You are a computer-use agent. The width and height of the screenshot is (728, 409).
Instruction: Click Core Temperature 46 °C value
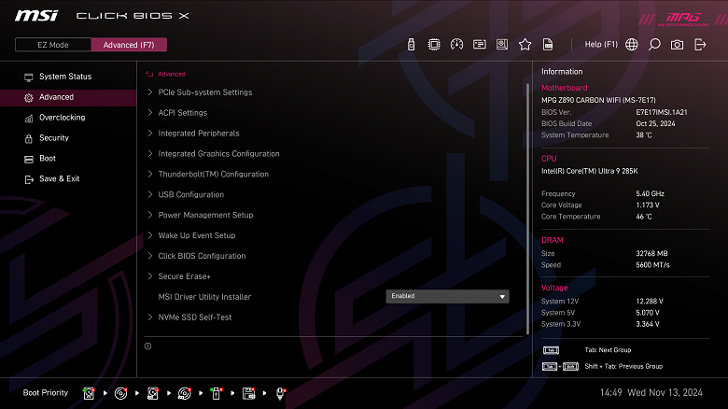tap(644, 217)
